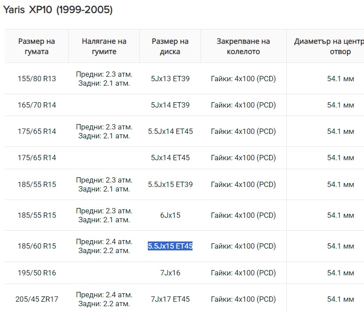Click the 5.5Jx15 ET39 rim size cell
This screenshot has height=312, width=364.
point(170,184)
